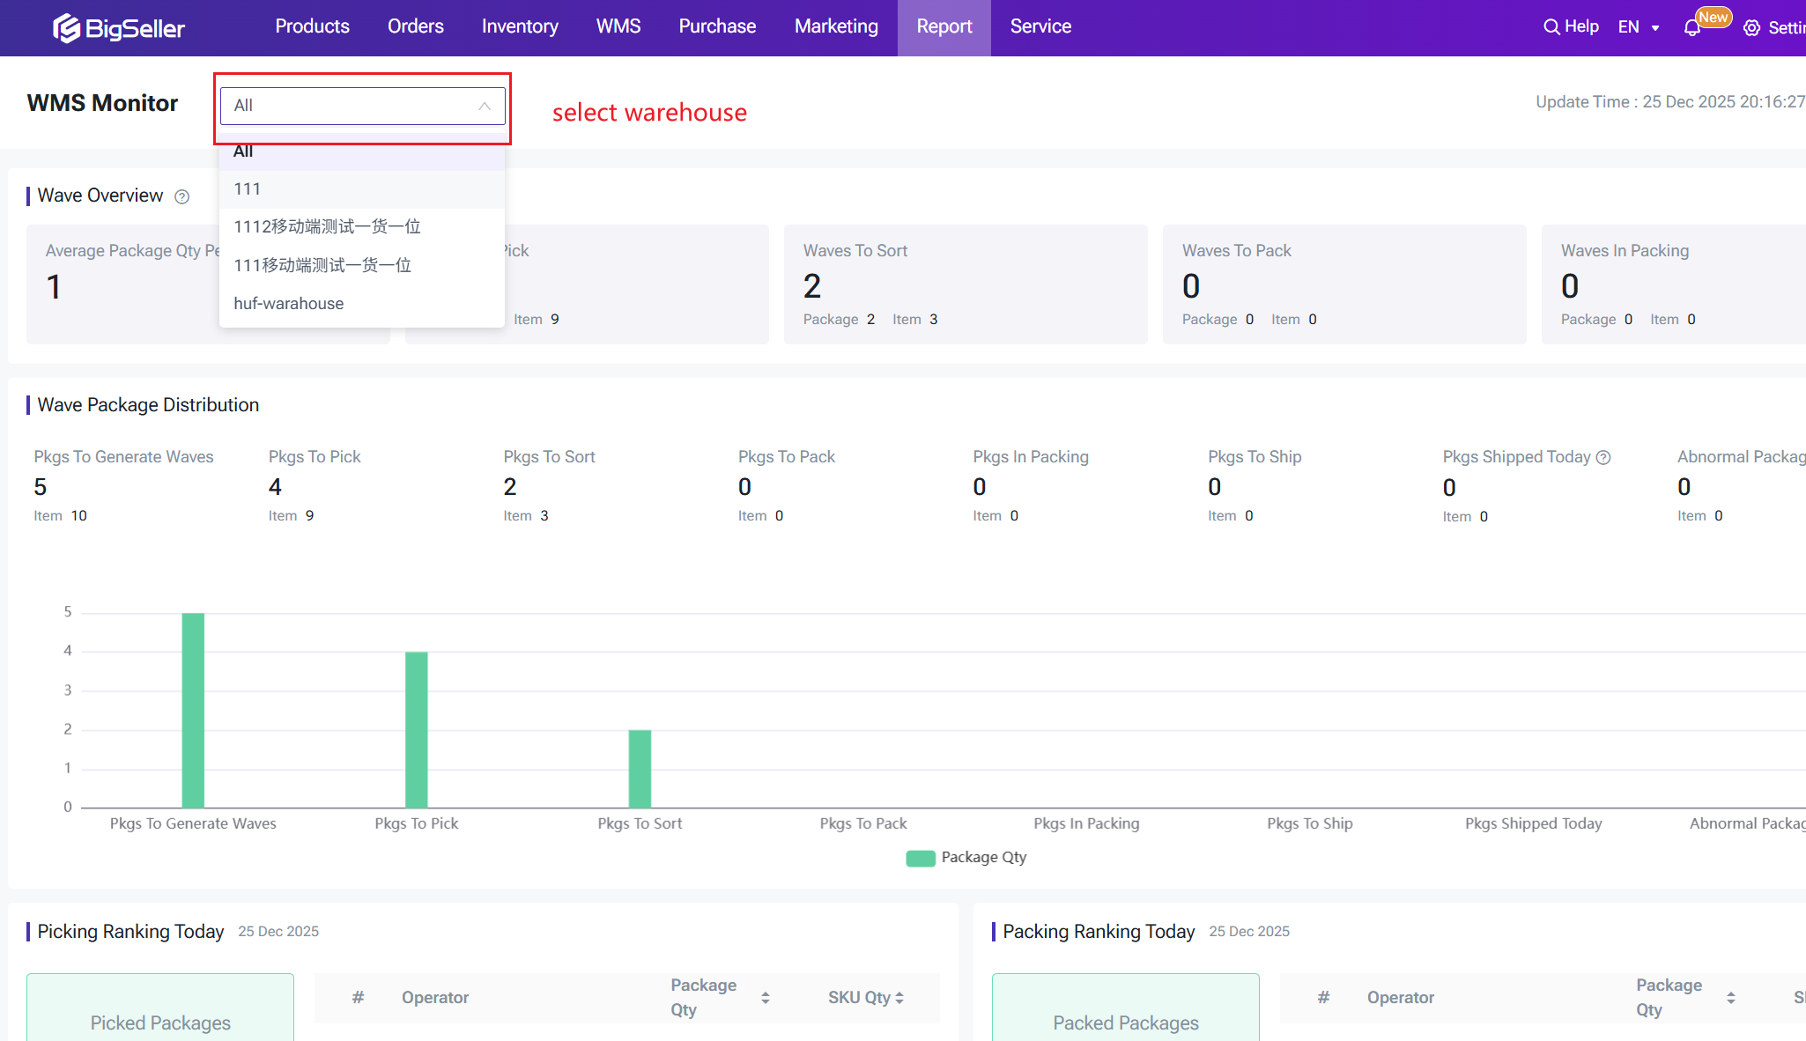Collapse the warehouse select dropdown
This screenshot has height=1041, width=1806.
point(484,106)
